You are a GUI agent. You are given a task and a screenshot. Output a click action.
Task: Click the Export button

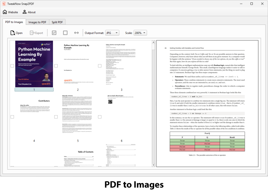click(x=36, y=33)
